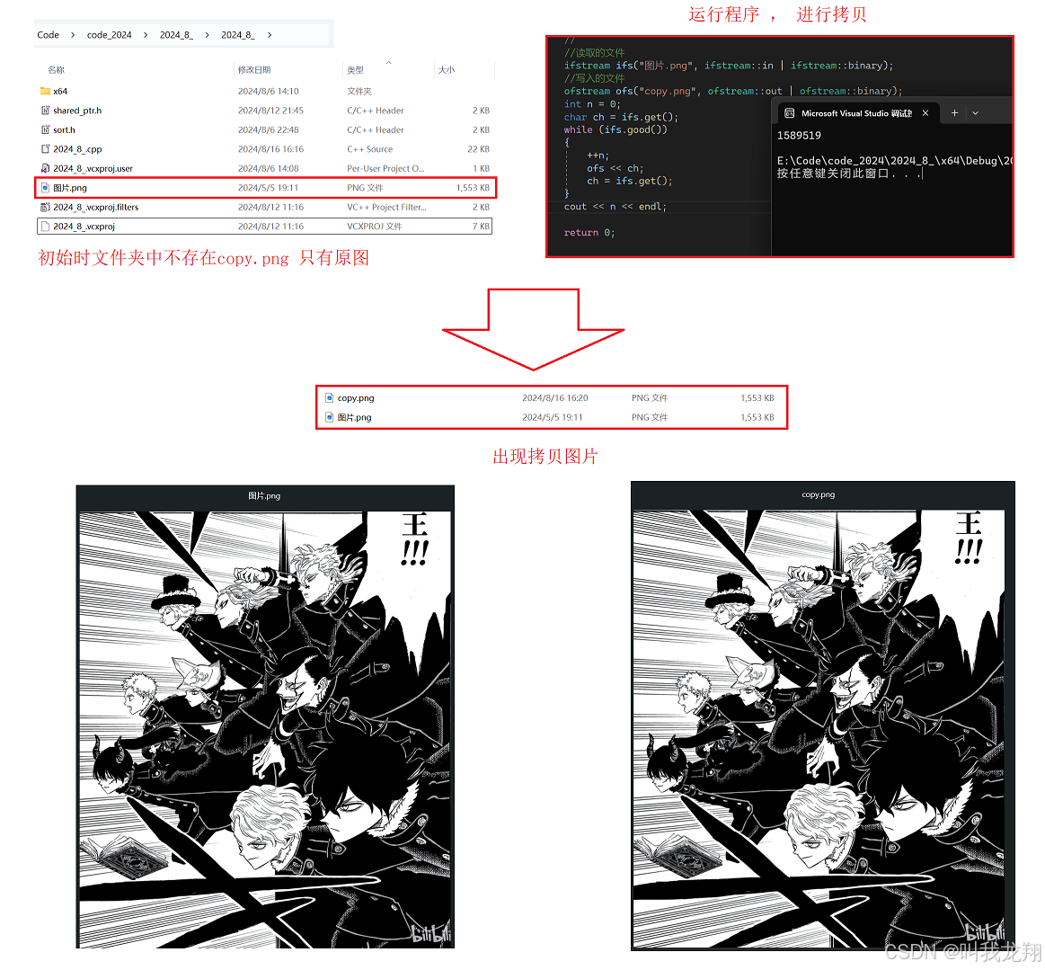This screenshot has width=1045, height=970.
Task: Click the 2024_8_.vcxproj.filters file icon
Action: pyautogui.click(x=45, y=208)
